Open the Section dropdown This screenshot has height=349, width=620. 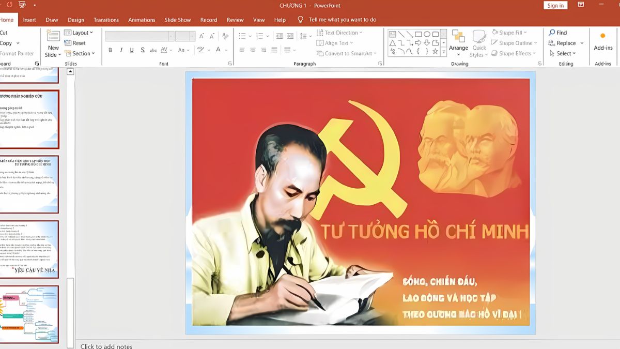tap(80, 53)
